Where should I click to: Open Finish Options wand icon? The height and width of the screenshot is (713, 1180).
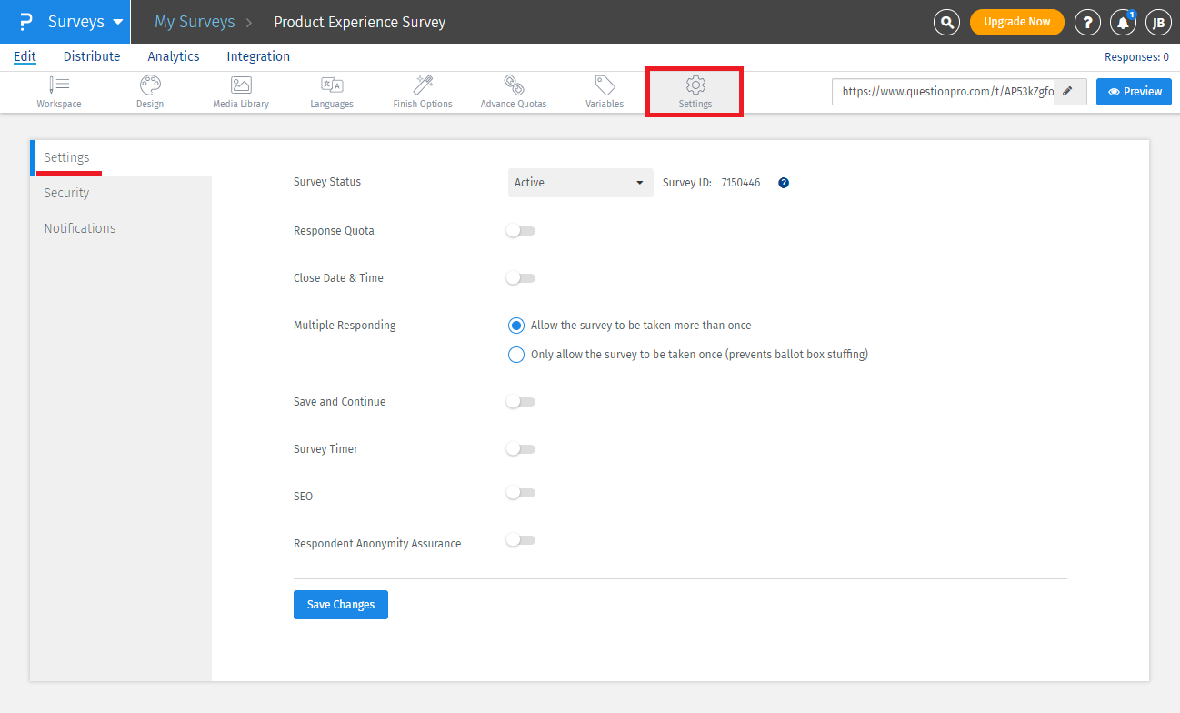[x=423, y=85]
